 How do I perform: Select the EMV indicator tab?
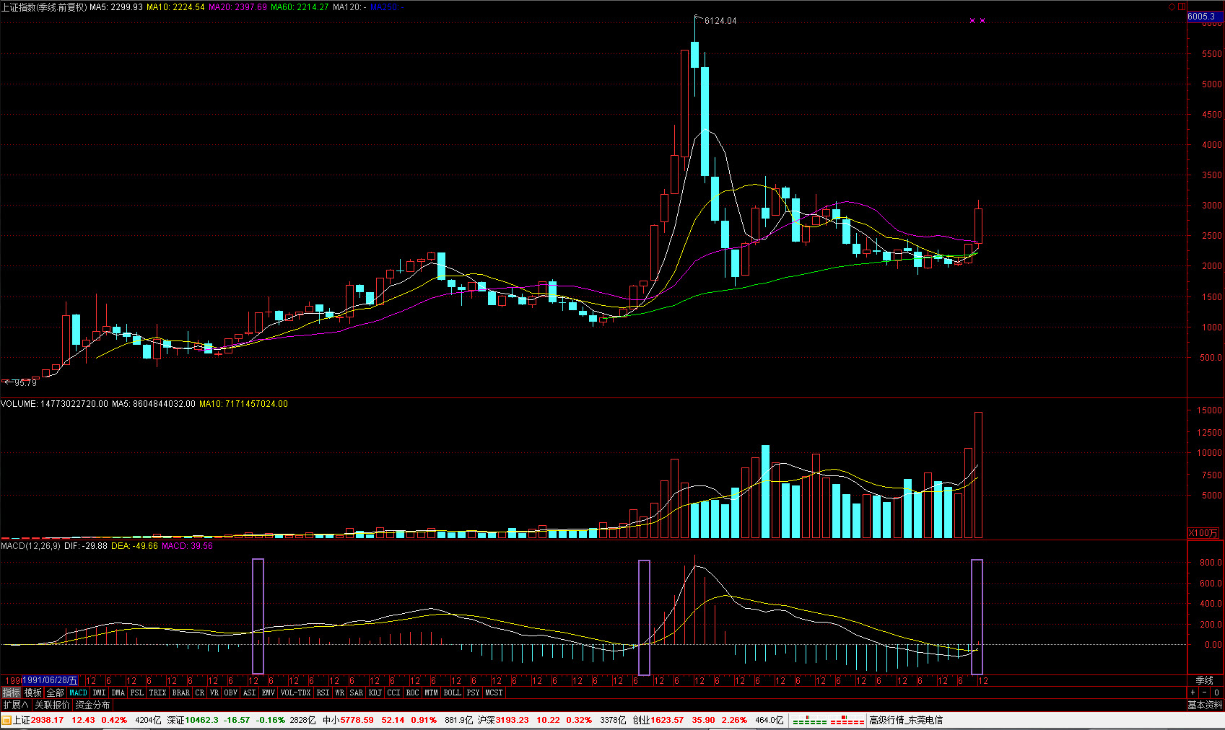point(269,692)
